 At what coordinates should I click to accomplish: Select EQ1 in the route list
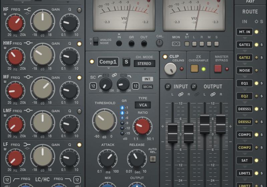click(245, 83)
